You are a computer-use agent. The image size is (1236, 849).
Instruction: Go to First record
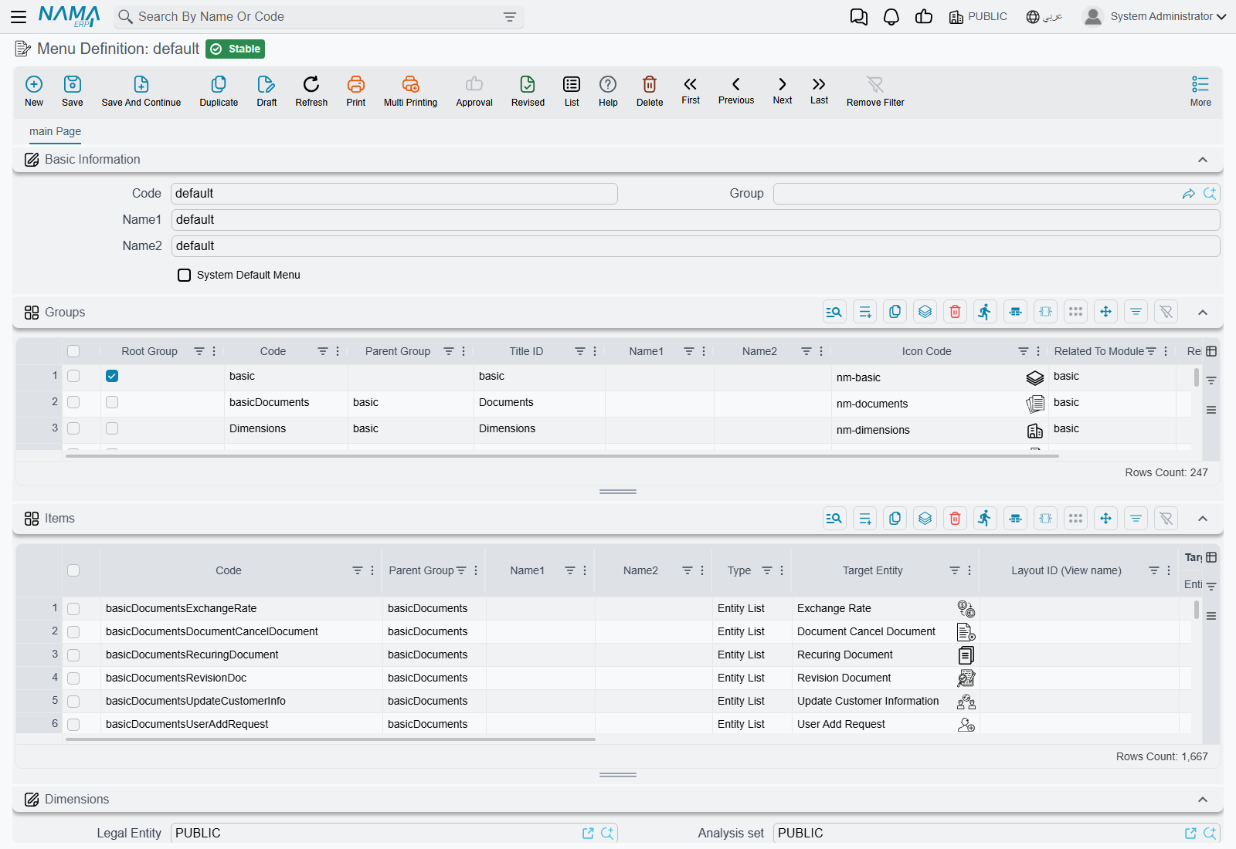[691, 90]
